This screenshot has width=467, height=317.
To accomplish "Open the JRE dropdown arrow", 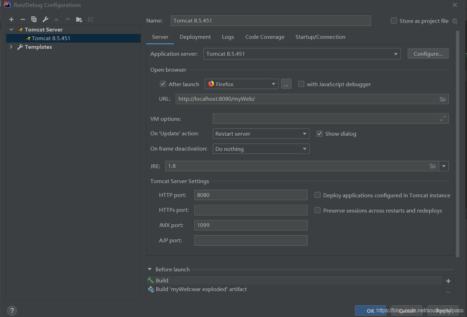I will (x=444, y=166).
